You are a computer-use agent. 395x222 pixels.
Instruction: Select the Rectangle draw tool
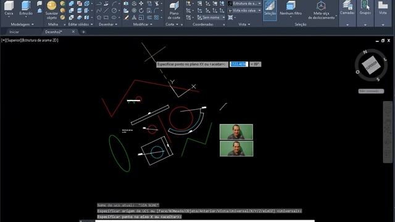[x=106, y=18]
